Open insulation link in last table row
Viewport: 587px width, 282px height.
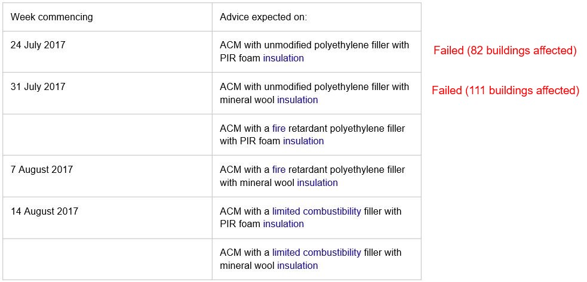pyautogui.click(x=297, y=265)
